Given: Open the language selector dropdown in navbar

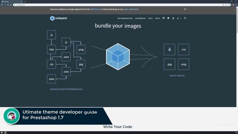Looking at the screenshot, I should pyautogui.click(x=179, y=18).
